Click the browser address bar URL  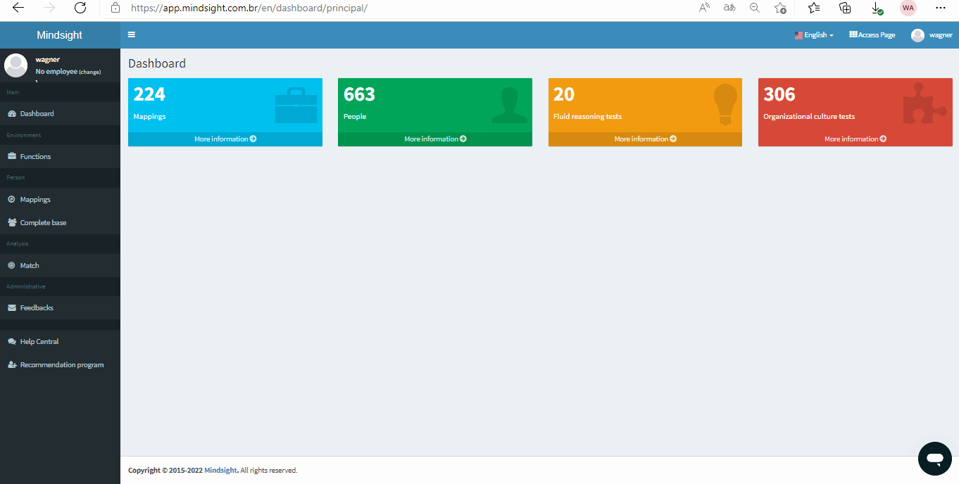tap(249, 8)
